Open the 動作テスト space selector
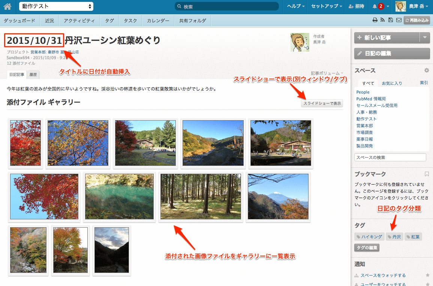433x286 pixels. point(56,6)
